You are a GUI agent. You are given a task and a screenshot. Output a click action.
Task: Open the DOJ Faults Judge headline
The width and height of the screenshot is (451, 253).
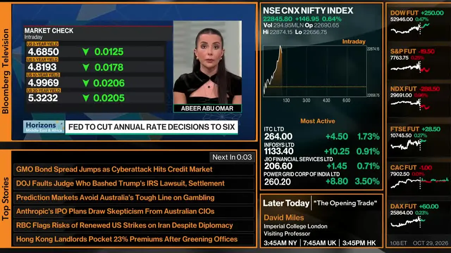click(133, 183)
